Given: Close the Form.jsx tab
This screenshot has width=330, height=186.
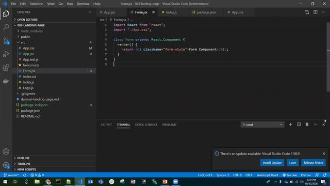Looking at the screenshot, I should 154,12.
